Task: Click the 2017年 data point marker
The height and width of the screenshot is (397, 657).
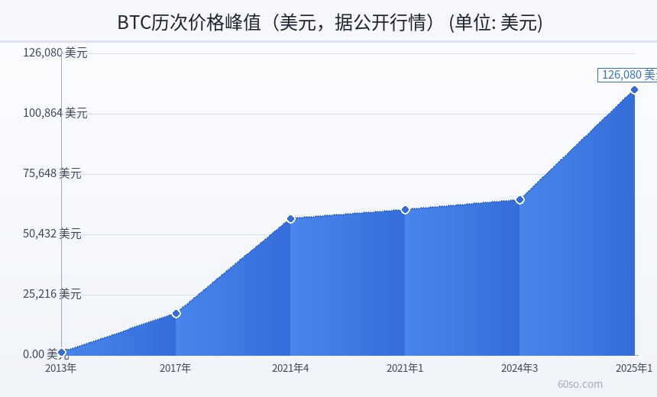Action: pyautogui.click(x=176, y=313)
